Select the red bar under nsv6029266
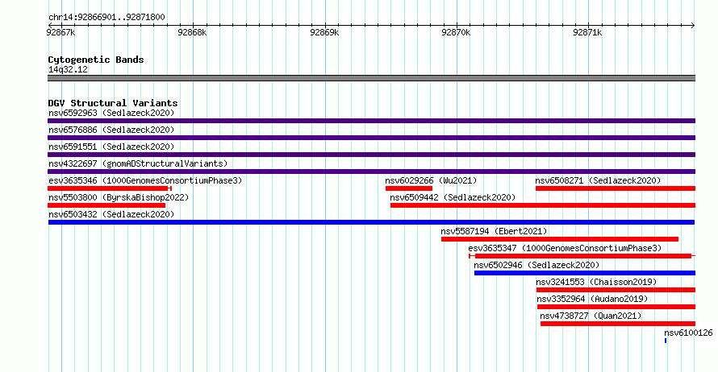The width and height of the screenshot is (718, 372). 409,188
